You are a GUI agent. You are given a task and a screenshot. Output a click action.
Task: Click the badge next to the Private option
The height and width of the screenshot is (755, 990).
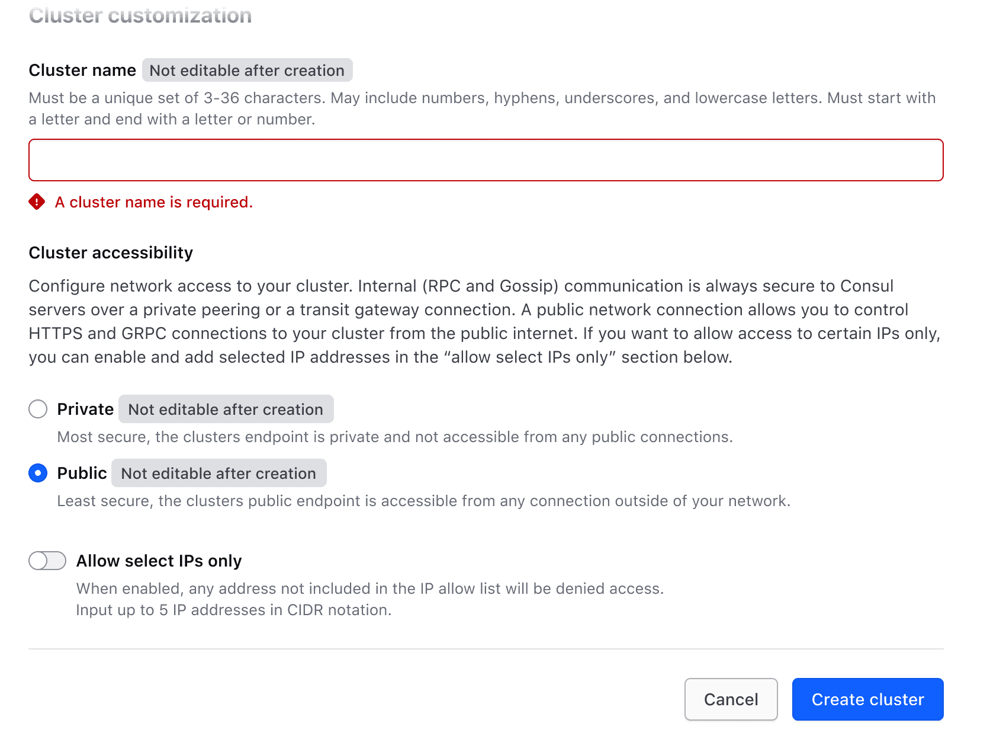click(226, 409)
